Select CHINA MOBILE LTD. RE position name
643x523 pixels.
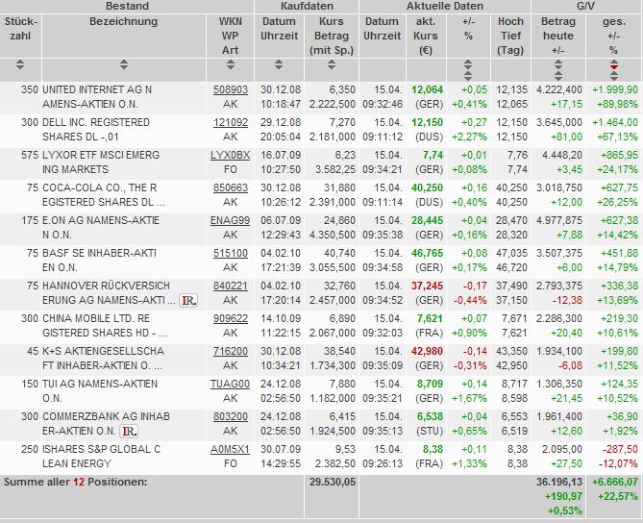pyautogui.click(x=96, y=319)
